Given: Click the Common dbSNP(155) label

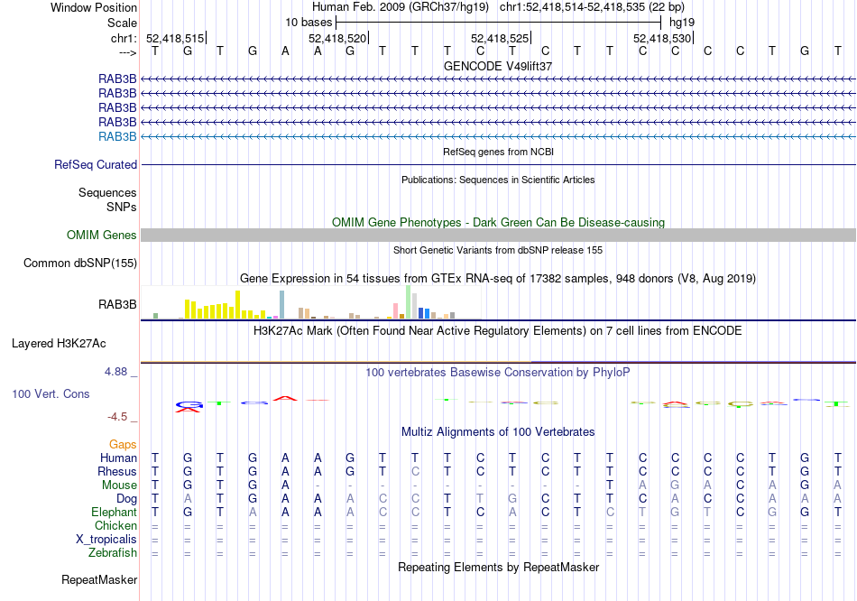Looking at the screenshot, I should pyautogui.click(x=79, y=263).
